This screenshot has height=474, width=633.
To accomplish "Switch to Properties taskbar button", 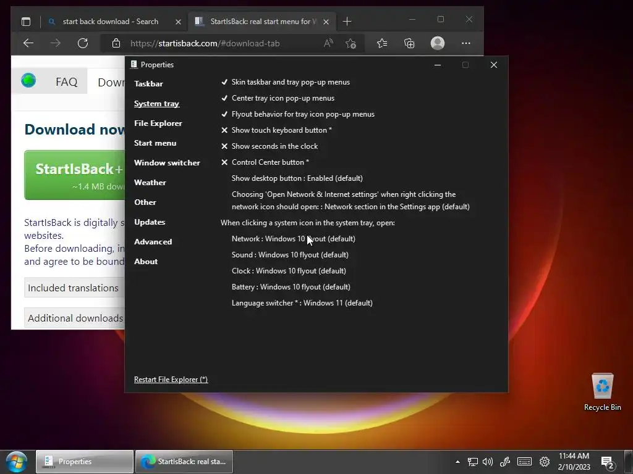I will tap(84, 462).
